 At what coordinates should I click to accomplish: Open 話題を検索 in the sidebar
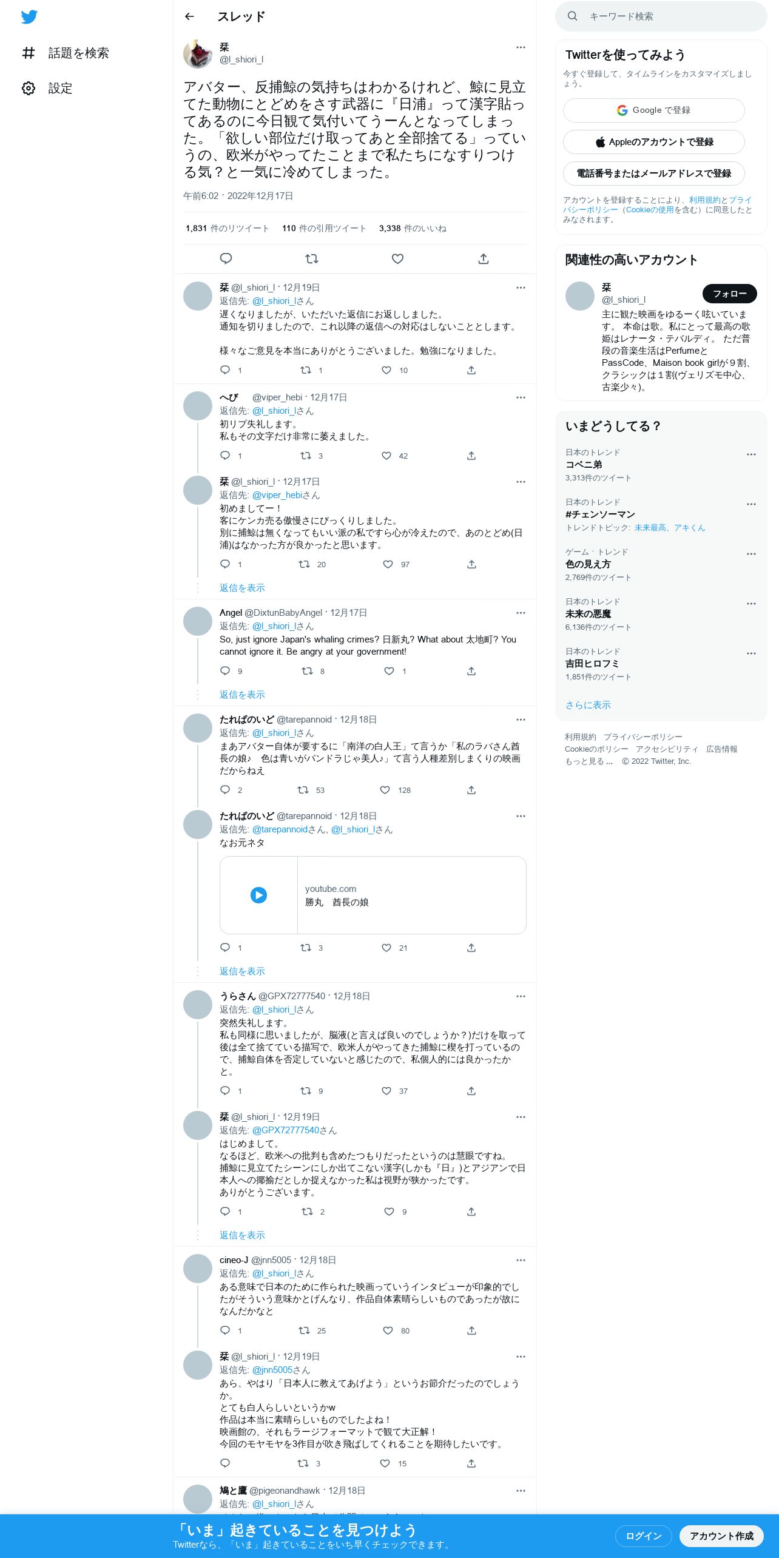tap(78, 53)
